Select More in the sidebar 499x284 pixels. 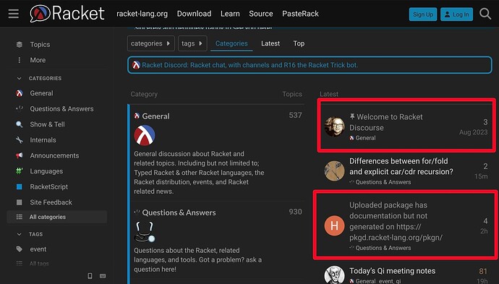(x=38, y=60)
